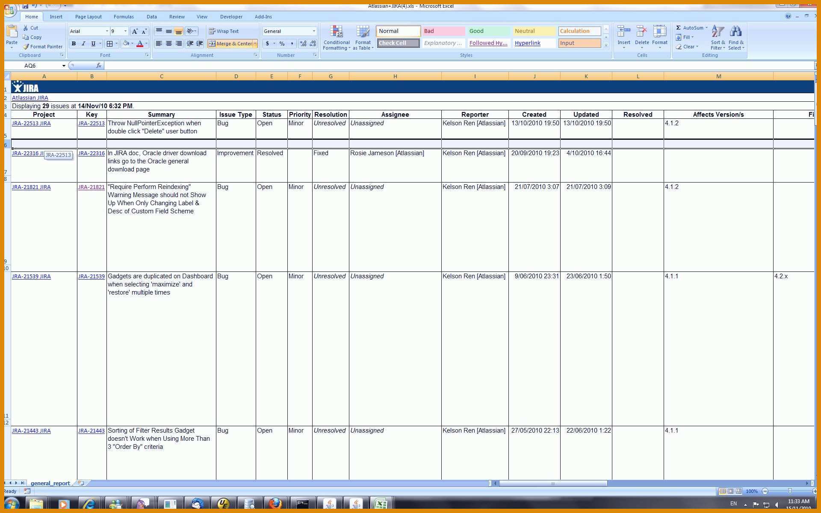Expand the cell Styles gallery
The height and width of the screenshot is (513, 821).
tap(606, 45)
